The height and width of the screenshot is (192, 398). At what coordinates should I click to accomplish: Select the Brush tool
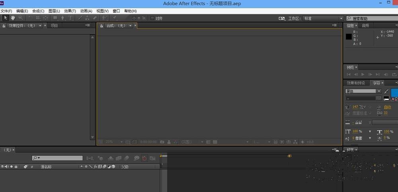80,18
